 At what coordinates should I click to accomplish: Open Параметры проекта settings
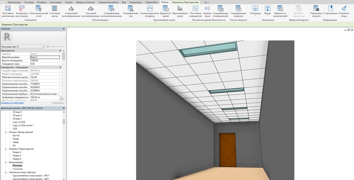tap(316, 9)
